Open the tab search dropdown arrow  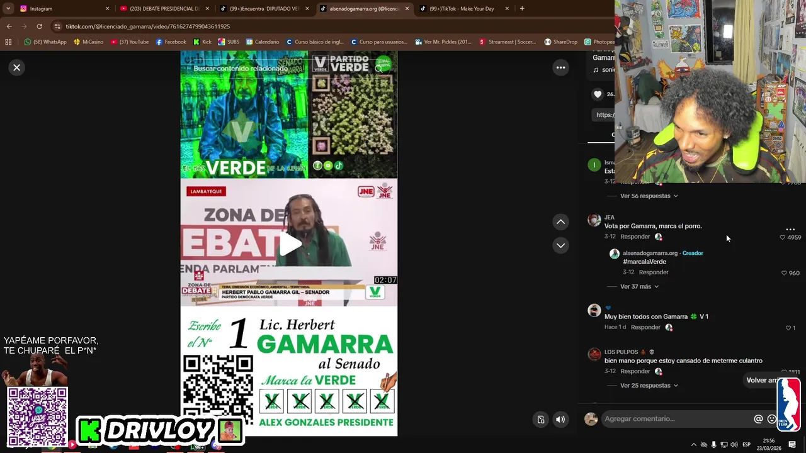(x=8, y=9)
